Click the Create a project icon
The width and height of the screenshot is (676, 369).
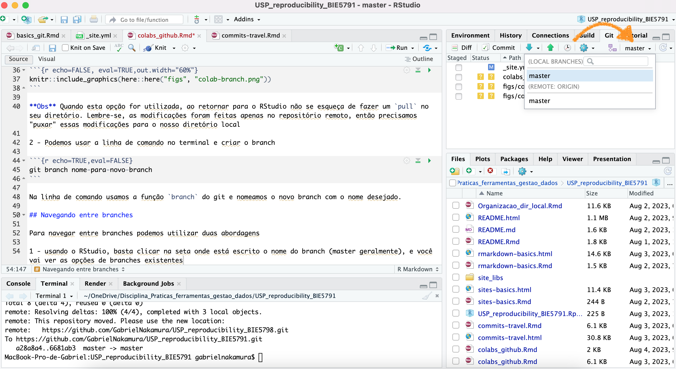pos(26,19)
